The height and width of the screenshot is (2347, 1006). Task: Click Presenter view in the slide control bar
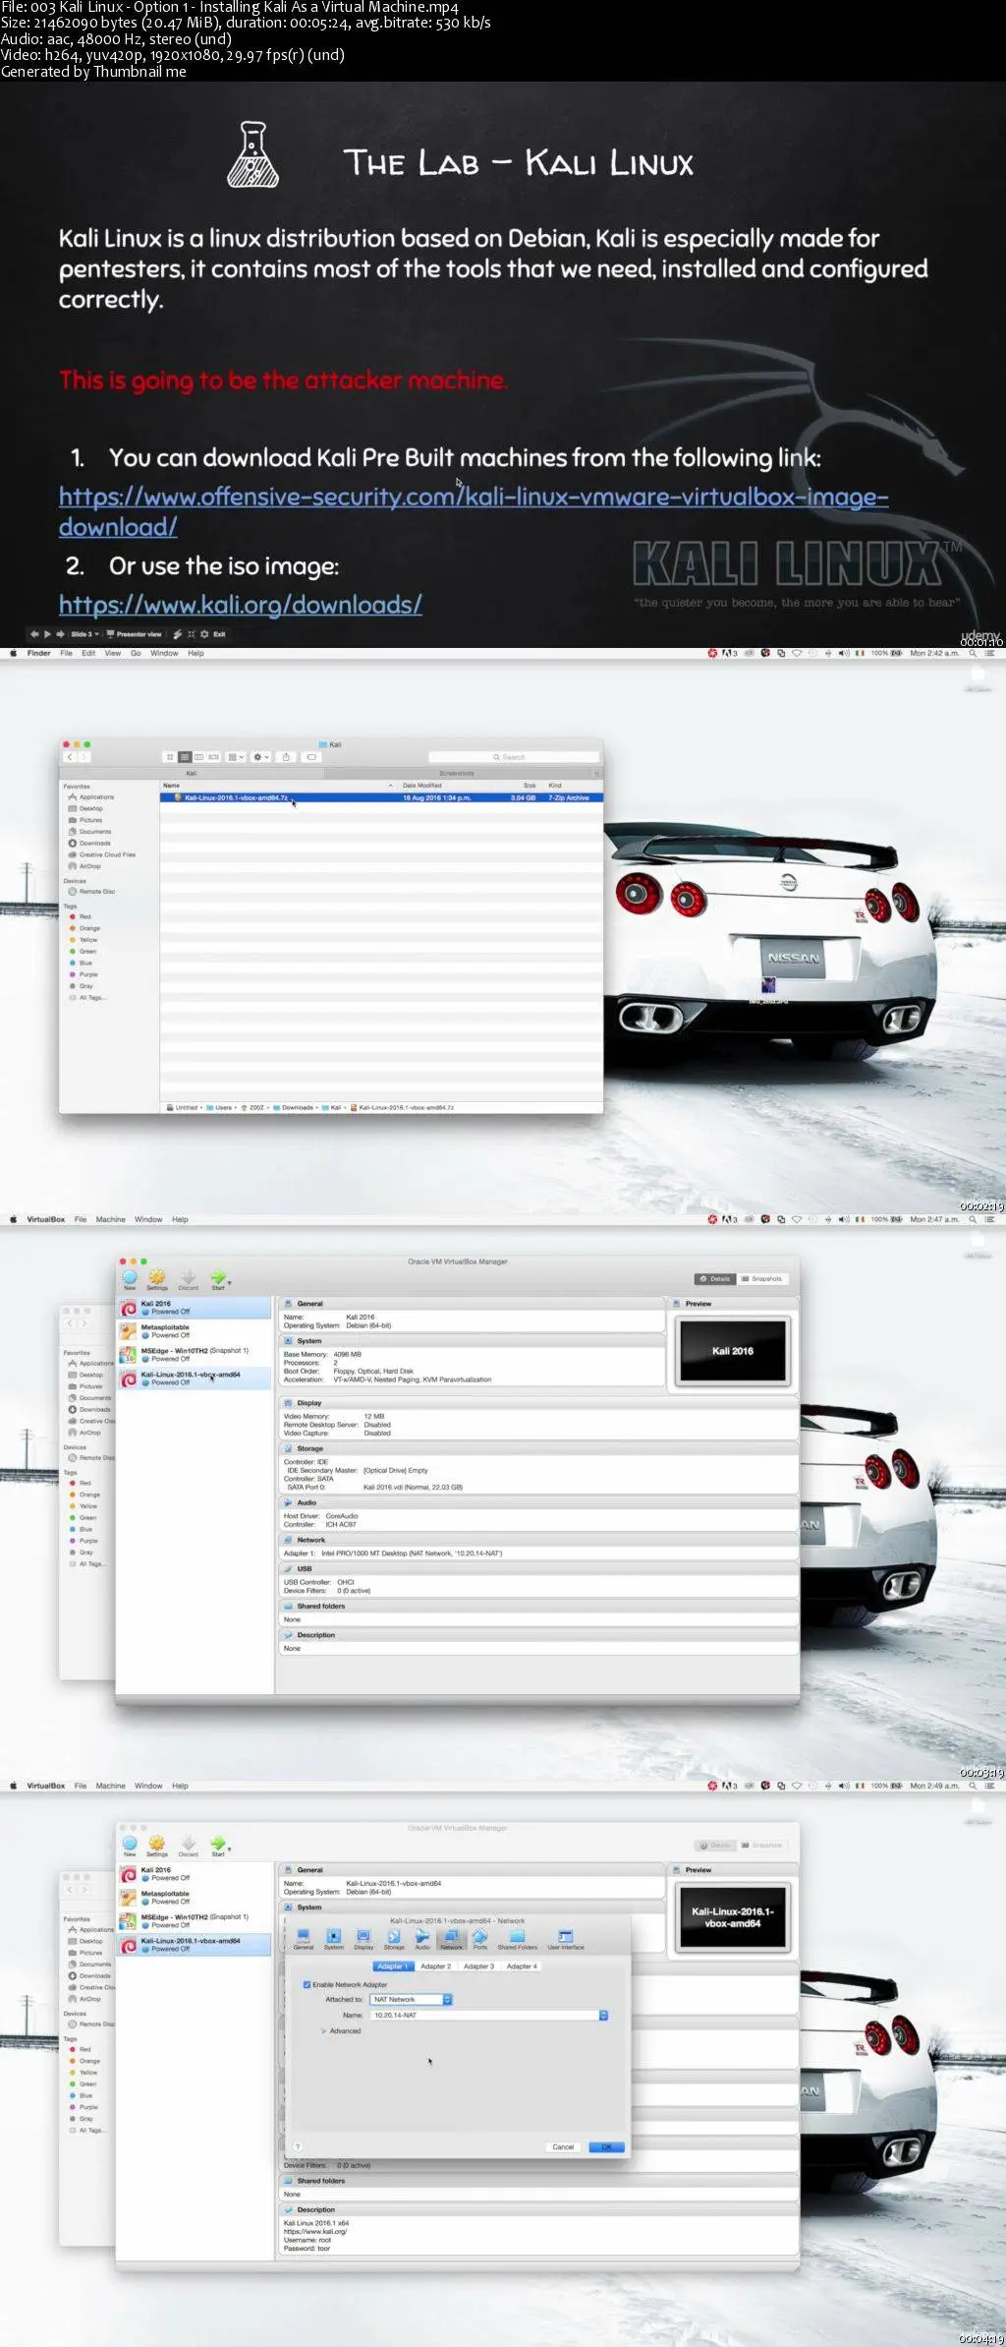[x=134, y=634]
